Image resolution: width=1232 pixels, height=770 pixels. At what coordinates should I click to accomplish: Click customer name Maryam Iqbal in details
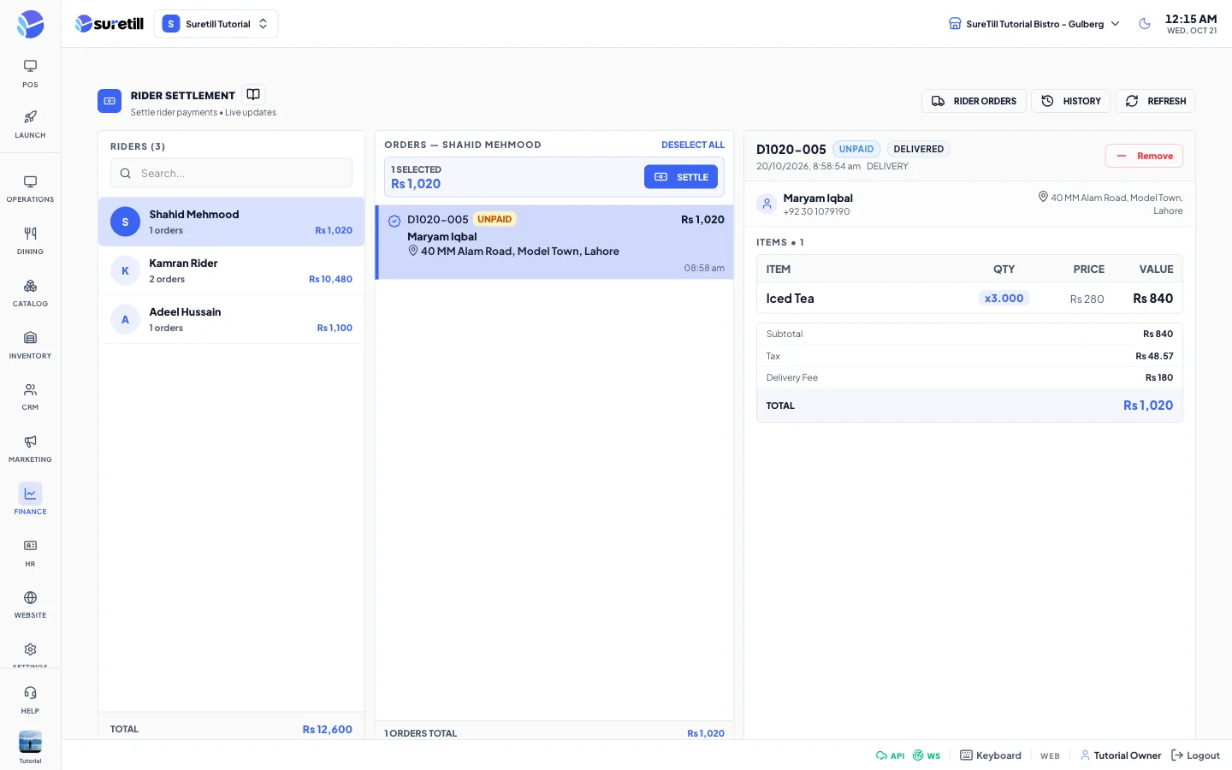818,198
